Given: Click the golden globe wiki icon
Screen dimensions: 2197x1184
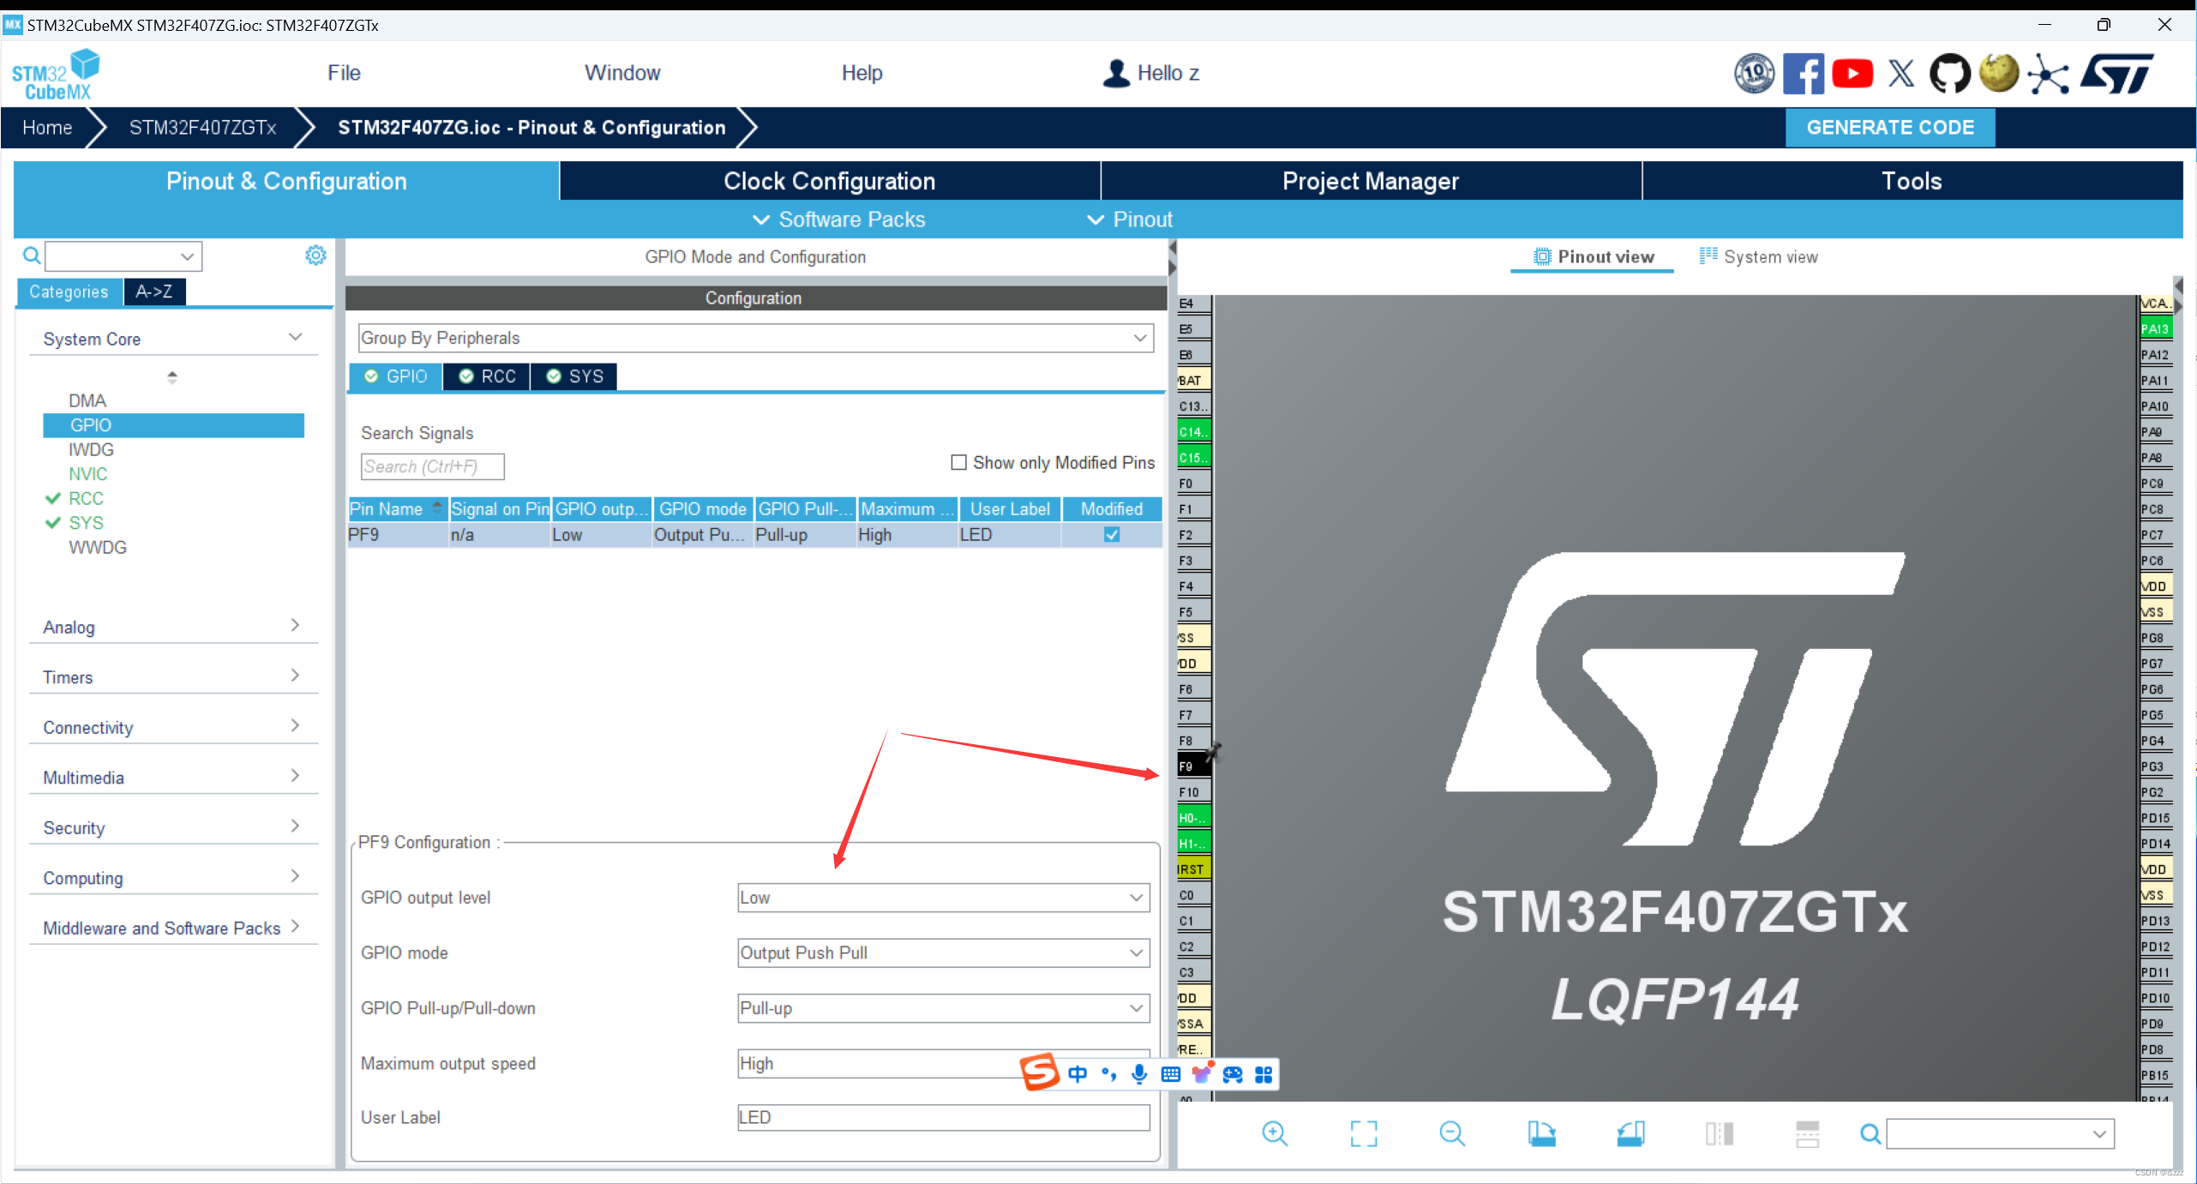Looking at the screenshot, I should tap(1999, 74).
